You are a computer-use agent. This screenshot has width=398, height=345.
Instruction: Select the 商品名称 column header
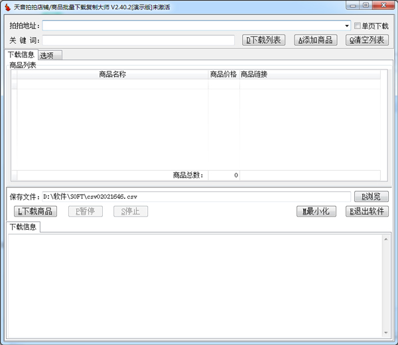pos(113,74)
